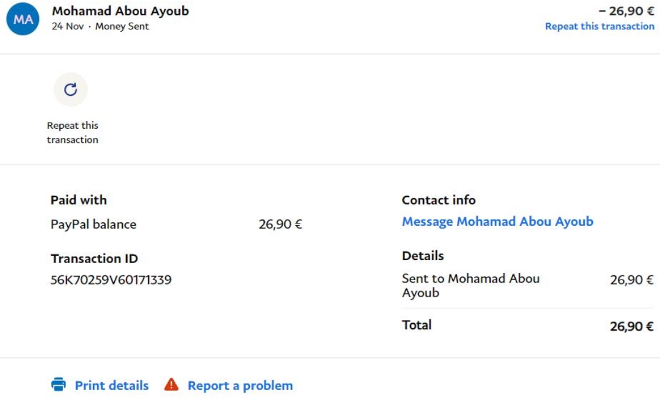Click the PayPal balance payment method text
Viewport: 660px width, 398px height.
(x=94, y=224)
